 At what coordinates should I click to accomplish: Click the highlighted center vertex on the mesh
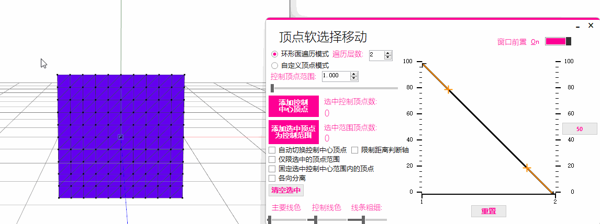click(x=120, y=137)
